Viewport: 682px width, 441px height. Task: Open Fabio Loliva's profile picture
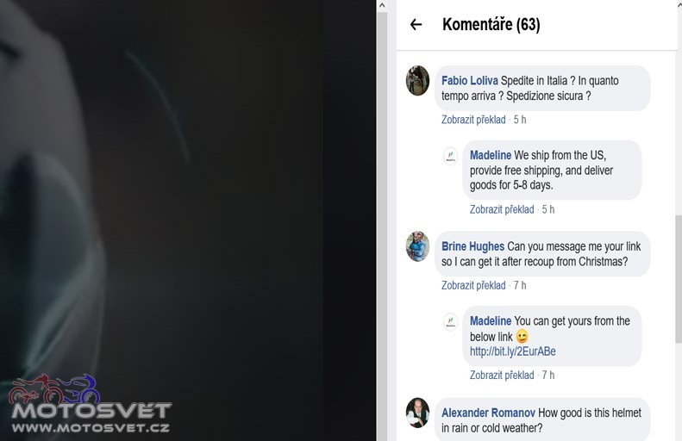click(417, 80)
